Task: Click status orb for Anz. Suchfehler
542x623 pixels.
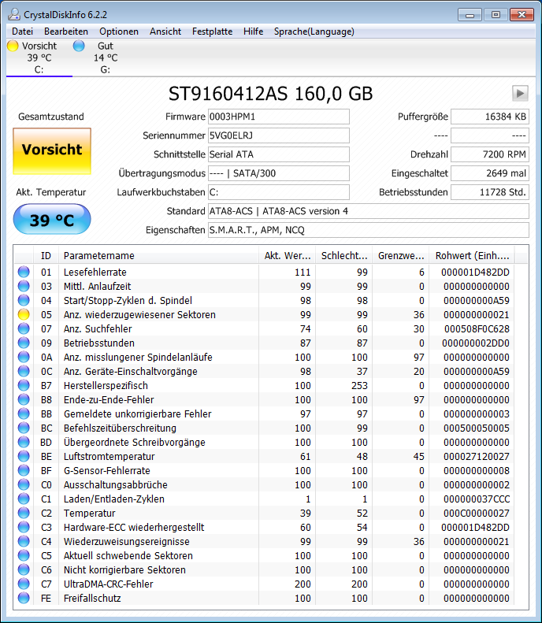Action: 24,328
